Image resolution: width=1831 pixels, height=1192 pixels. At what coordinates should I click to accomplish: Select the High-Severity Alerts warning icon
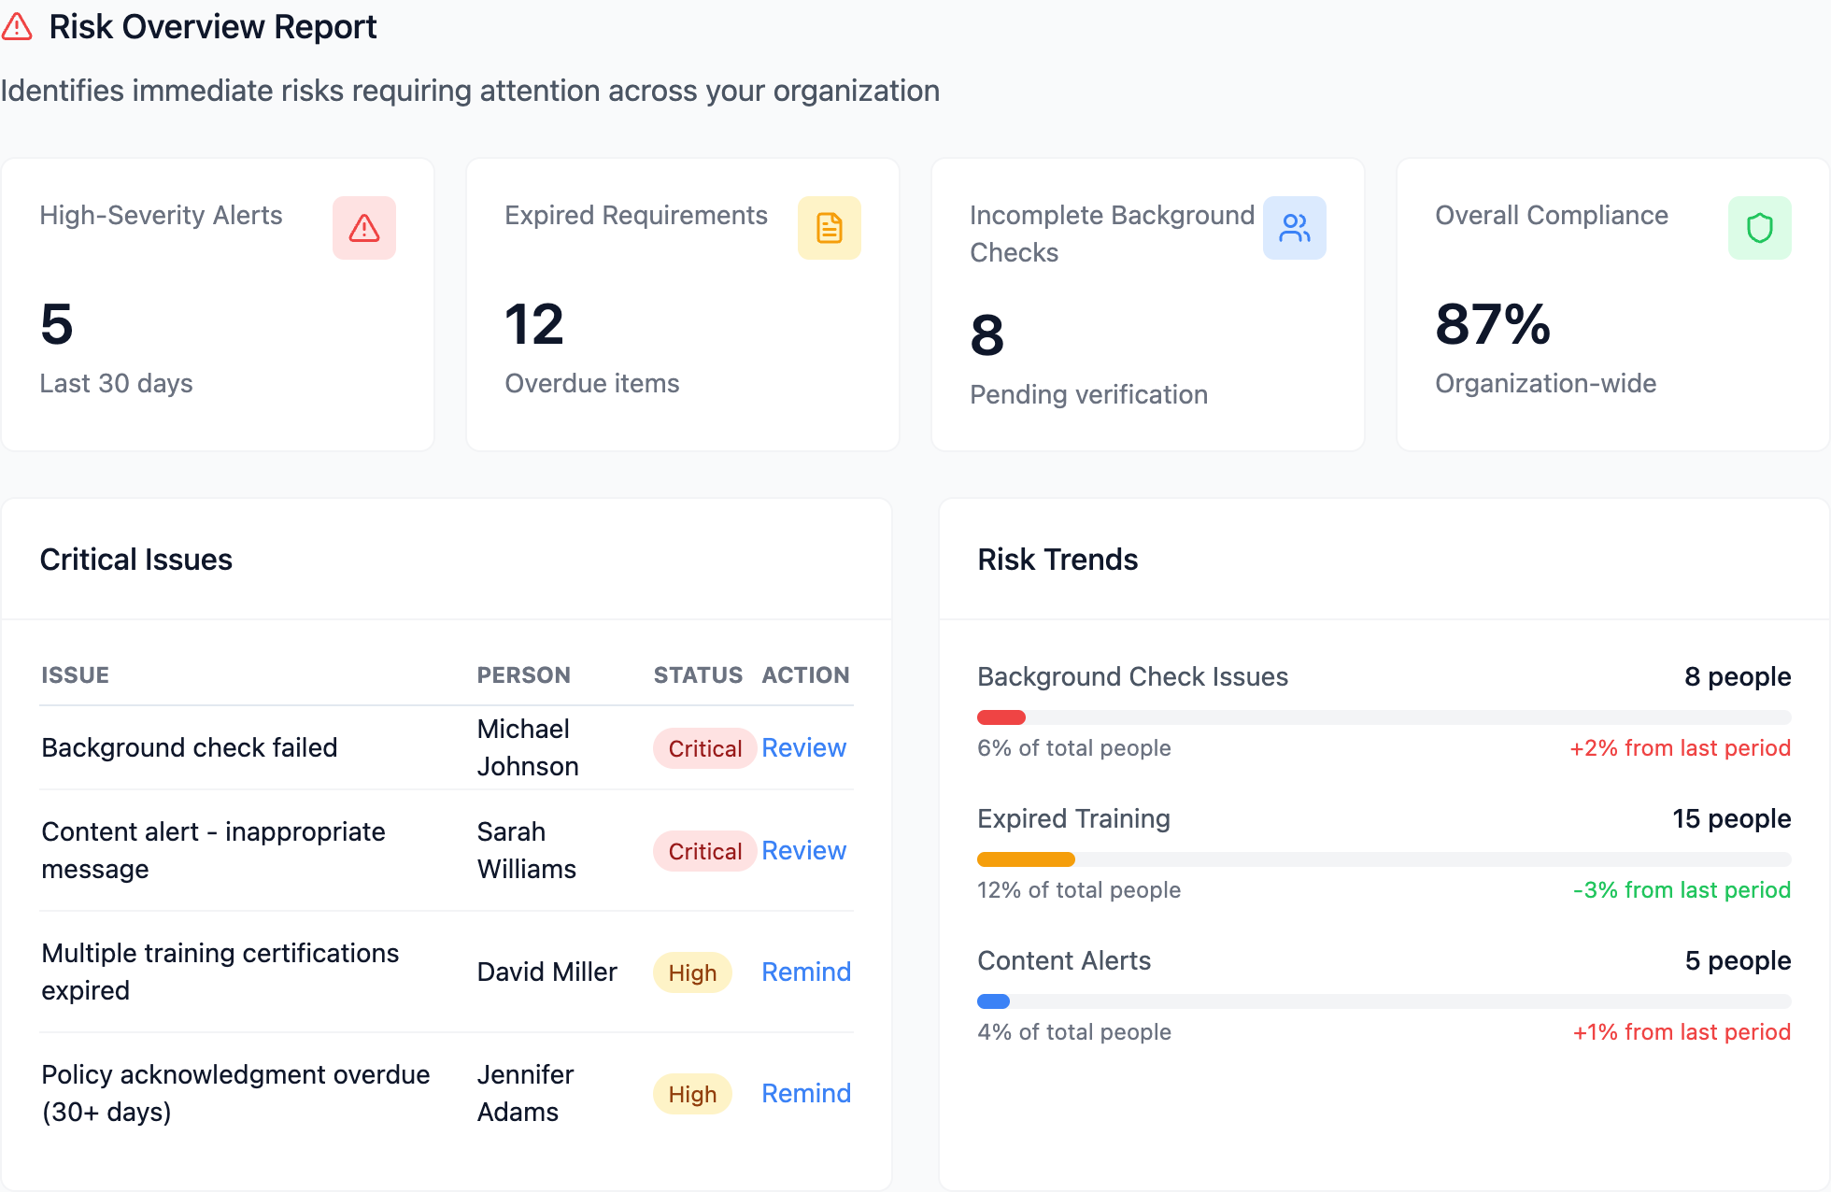coord(363,227)
